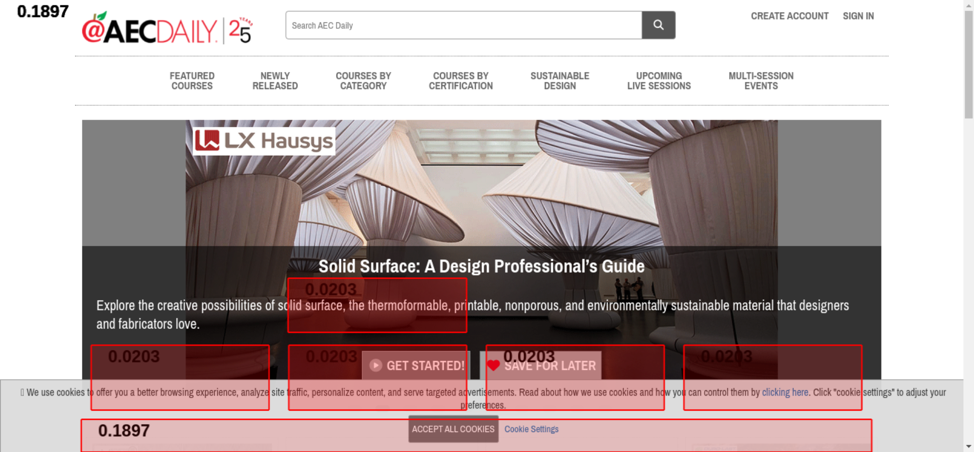Open the Featured Courses menu item

[x=192, y=81]
